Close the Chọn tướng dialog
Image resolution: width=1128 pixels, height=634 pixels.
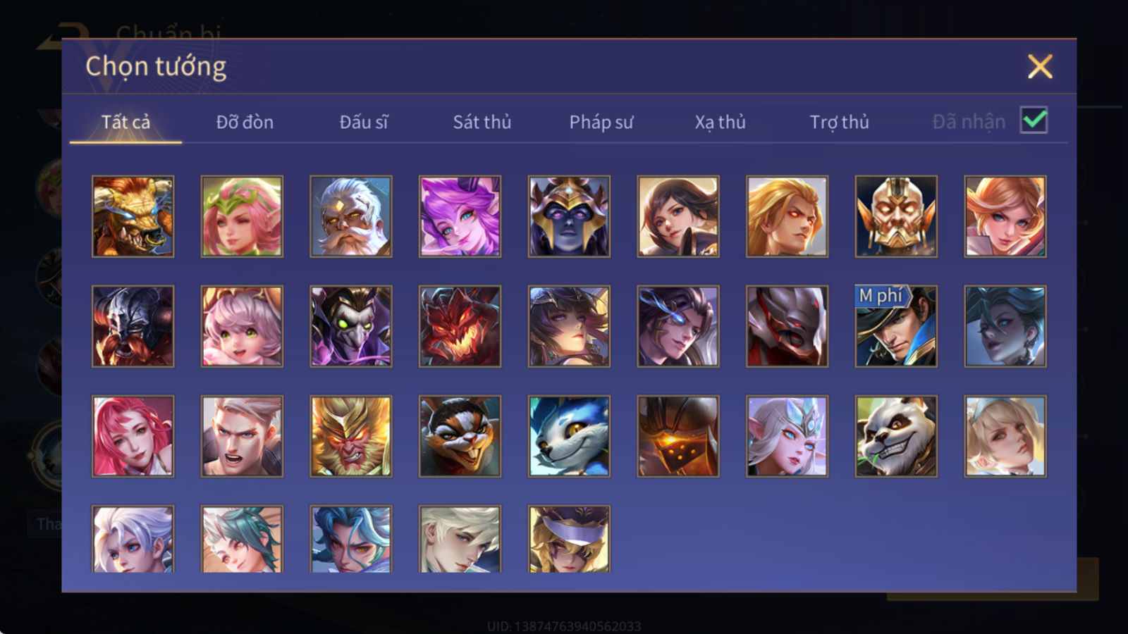point(1040,66)
